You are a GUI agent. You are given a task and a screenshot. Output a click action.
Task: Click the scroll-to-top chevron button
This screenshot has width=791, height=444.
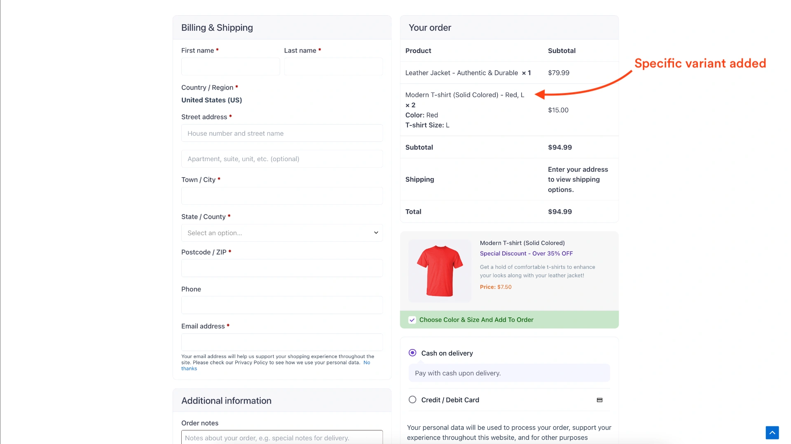[x=772, y=432]
